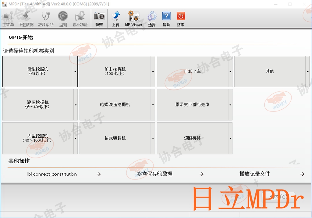The height and width of the screenshot is (218, 312).
Task: Select 履带式下部行走体 category
Action: [192, 105]
